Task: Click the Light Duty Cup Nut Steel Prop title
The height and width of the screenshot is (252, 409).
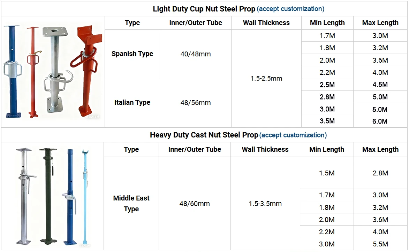Action: (204, 9)
